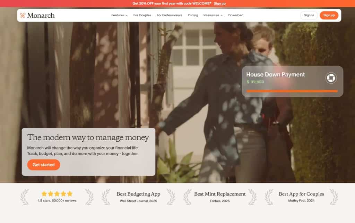Viewport: 355px width, 223px height.
Task: Click the five gold stars rating
Action: [57, 194]
